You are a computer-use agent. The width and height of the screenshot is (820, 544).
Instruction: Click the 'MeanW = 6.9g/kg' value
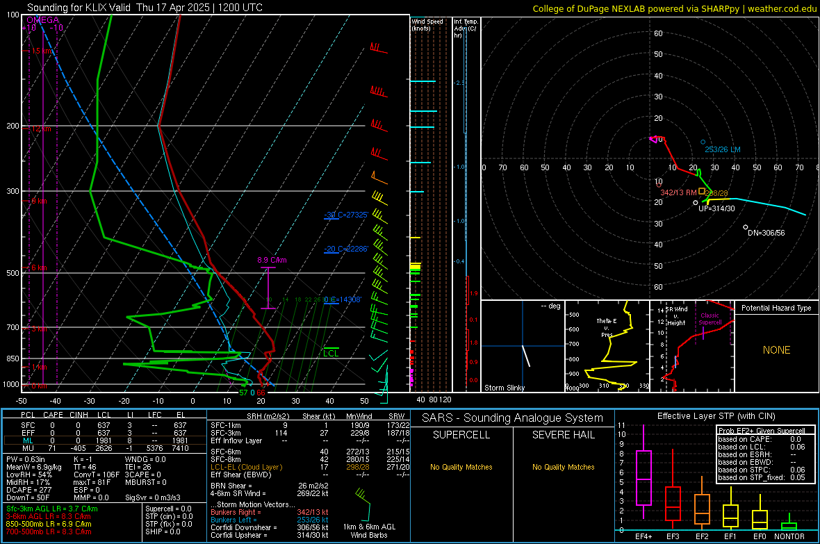click(34, 467)
